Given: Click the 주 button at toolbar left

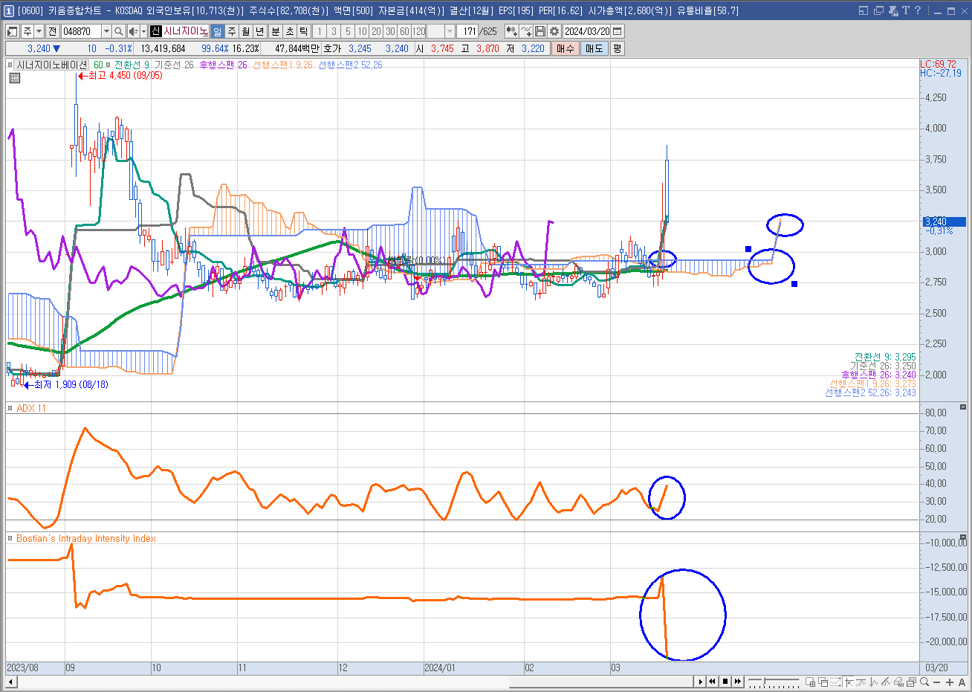Looking at the screenshot, I should pyautogui.click(x=27, y=31).
